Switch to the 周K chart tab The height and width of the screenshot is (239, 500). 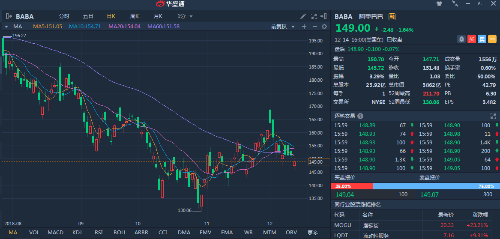[135, 16]
